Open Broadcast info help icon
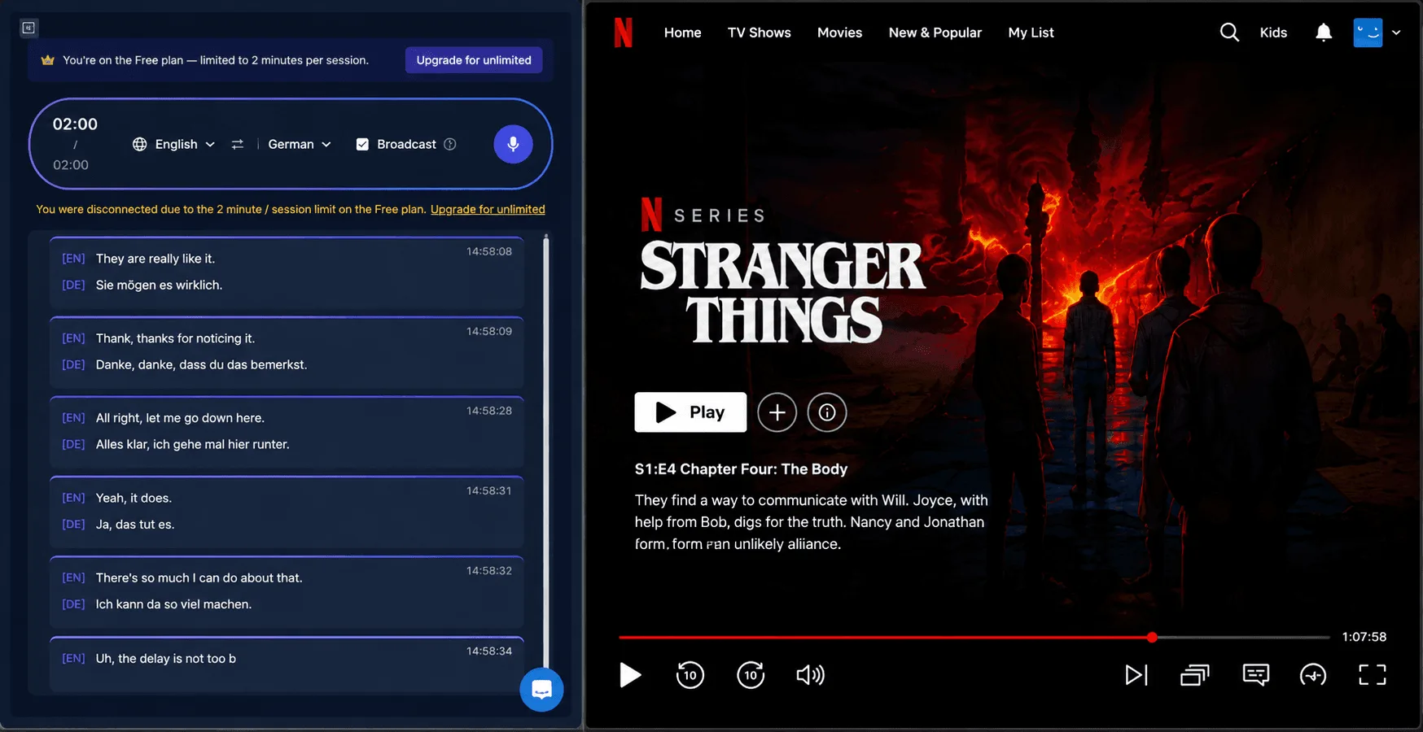The image size is (1423, 732). (x=449, y=144)
